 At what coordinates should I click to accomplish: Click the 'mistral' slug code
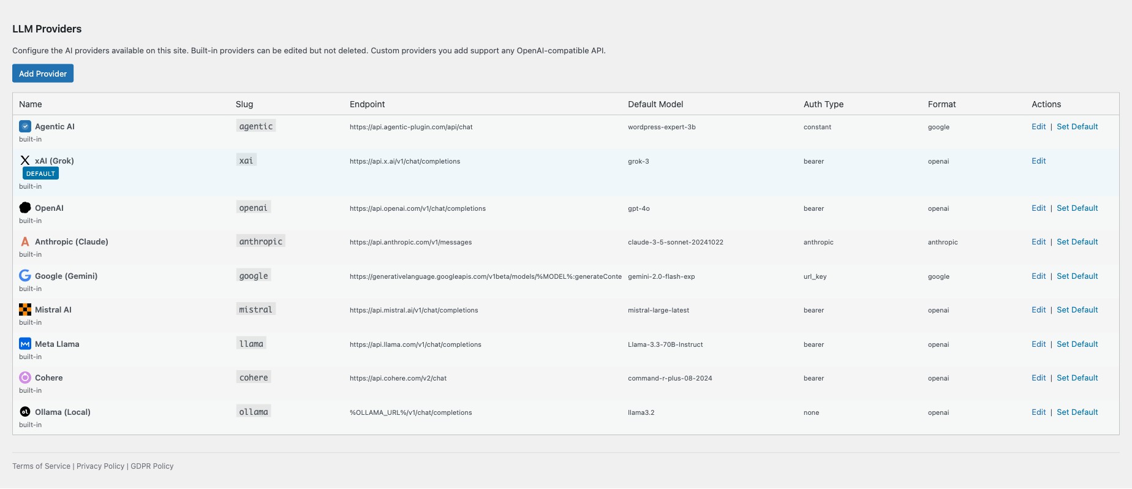pos(256,309)
